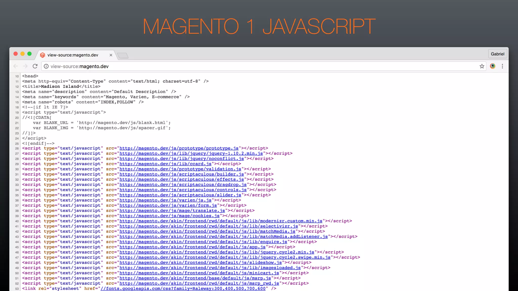Click the browser forward arrow
The height and width of the screenshot is (291, 518).
(25, 66)
